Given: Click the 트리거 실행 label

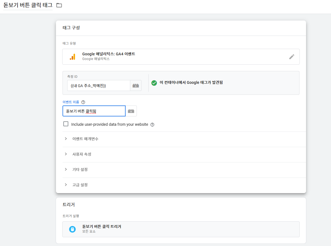Looking at the screenshot, I should point(71,216).
